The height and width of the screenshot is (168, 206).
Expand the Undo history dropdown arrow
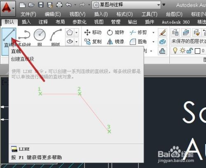75,5
